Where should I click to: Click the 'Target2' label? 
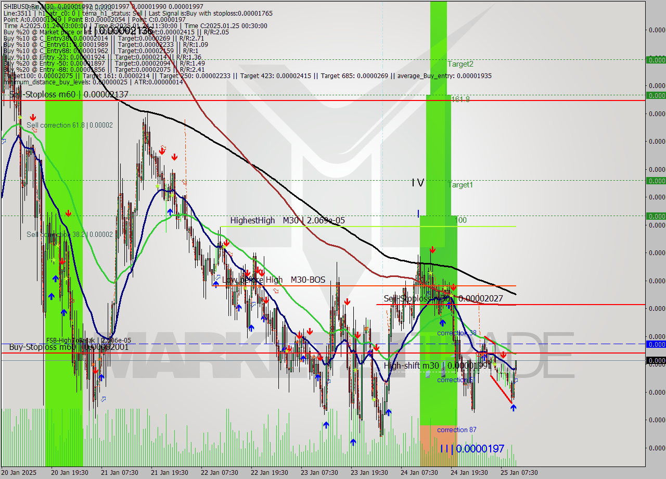coord(460,64)
